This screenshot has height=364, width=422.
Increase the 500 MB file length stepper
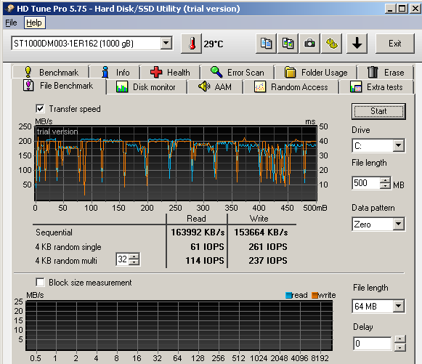pos(386,180)
